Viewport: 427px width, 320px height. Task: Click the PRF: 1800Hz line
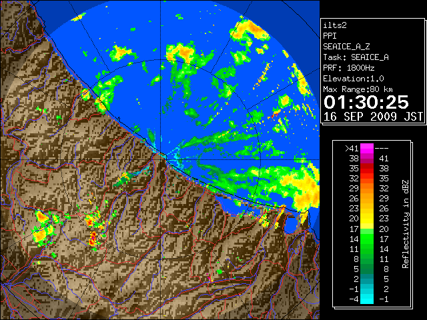[349, 68]
